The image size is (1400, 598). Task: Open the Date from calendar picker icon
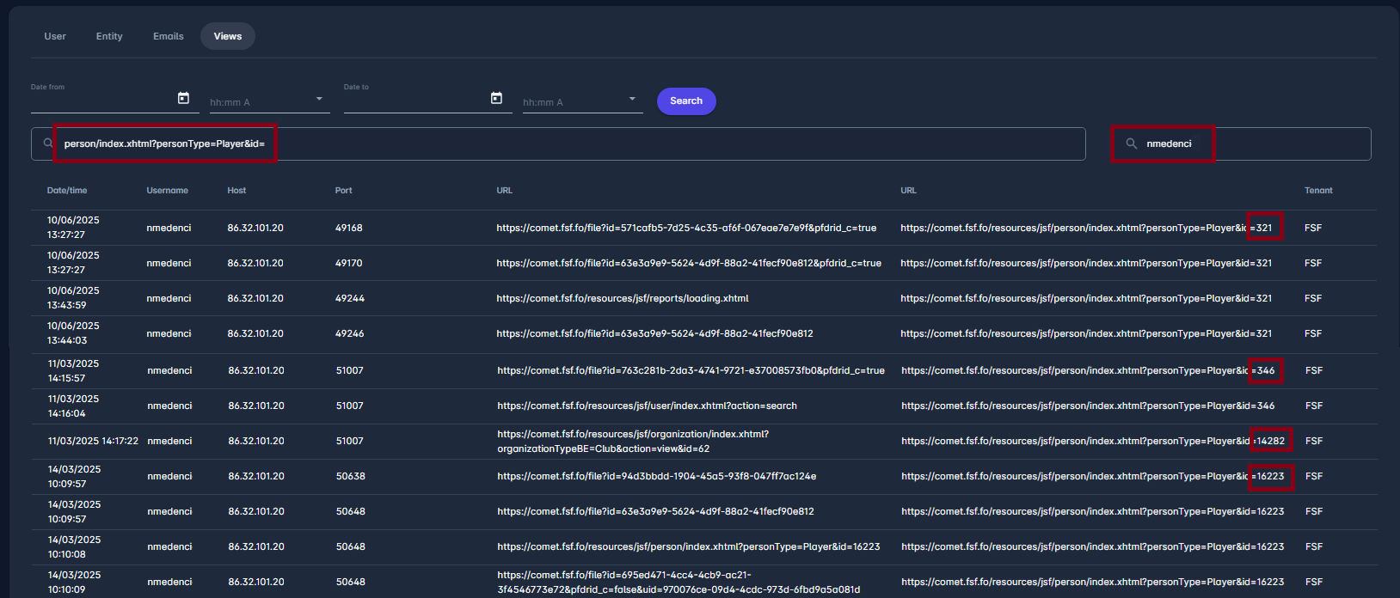[183, 98]
